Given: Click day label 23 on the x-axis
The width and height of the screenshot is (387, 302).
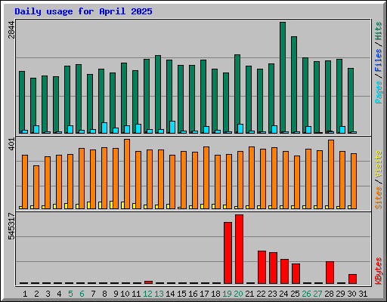Looking at the screenshot, I should click(272, 294).
